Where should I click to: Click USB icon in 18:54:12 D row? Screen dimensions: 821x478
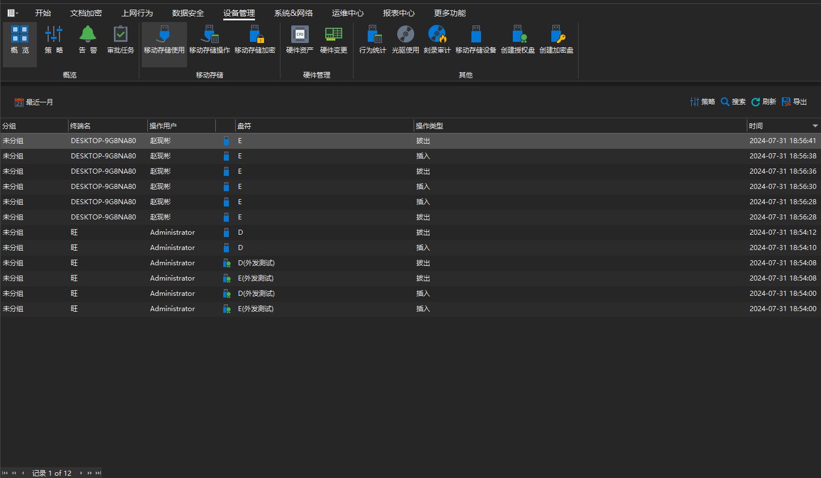tap(227, 232)
